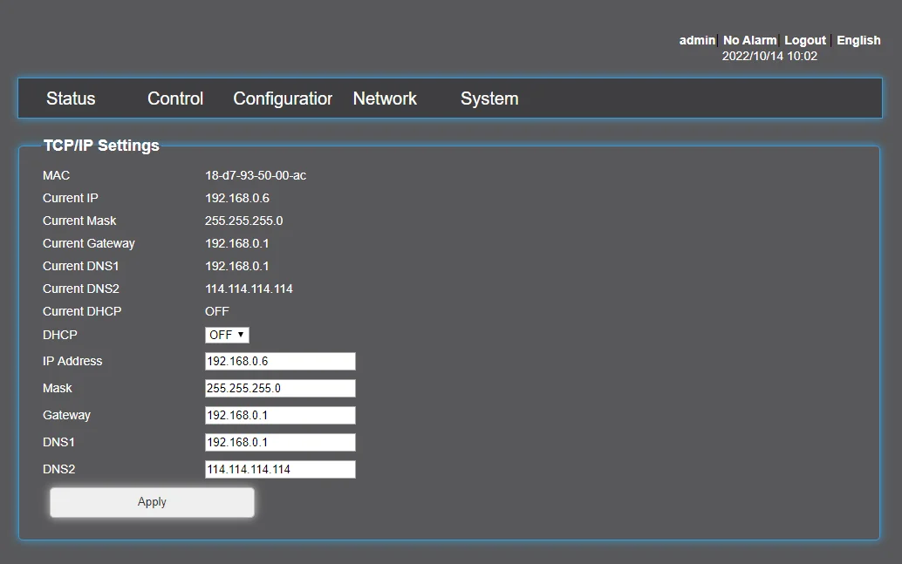Screen dimensions: 902x564
Task: Click the TCP/IP Settings heading
Action: (x=101, y=146)
